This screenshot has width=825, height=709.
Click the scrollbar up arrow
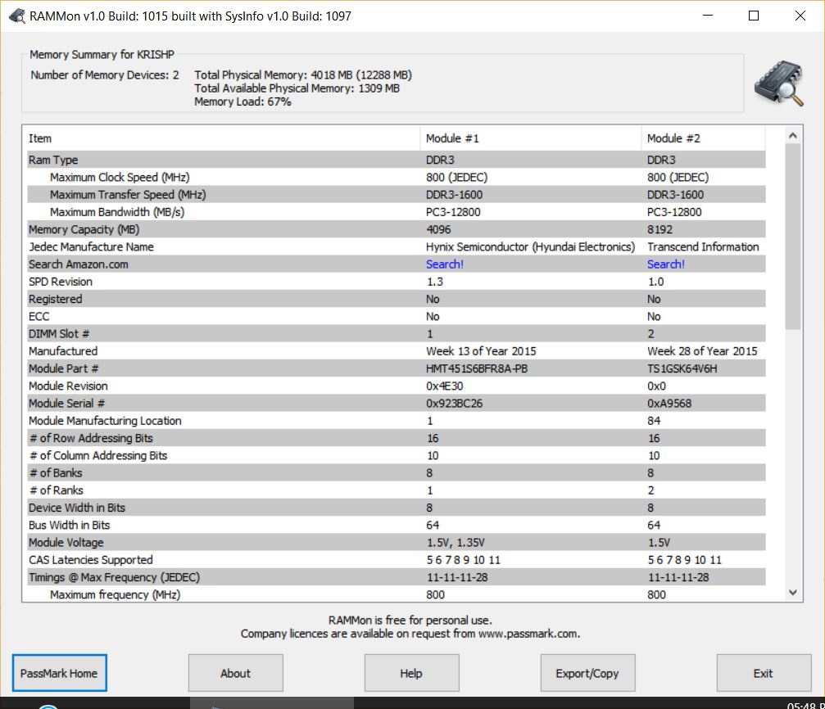click(793, 136)
